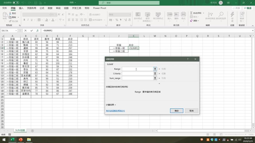Open the 有关该函数的帮助 link

pyautogui.click(x=115, y=111)
